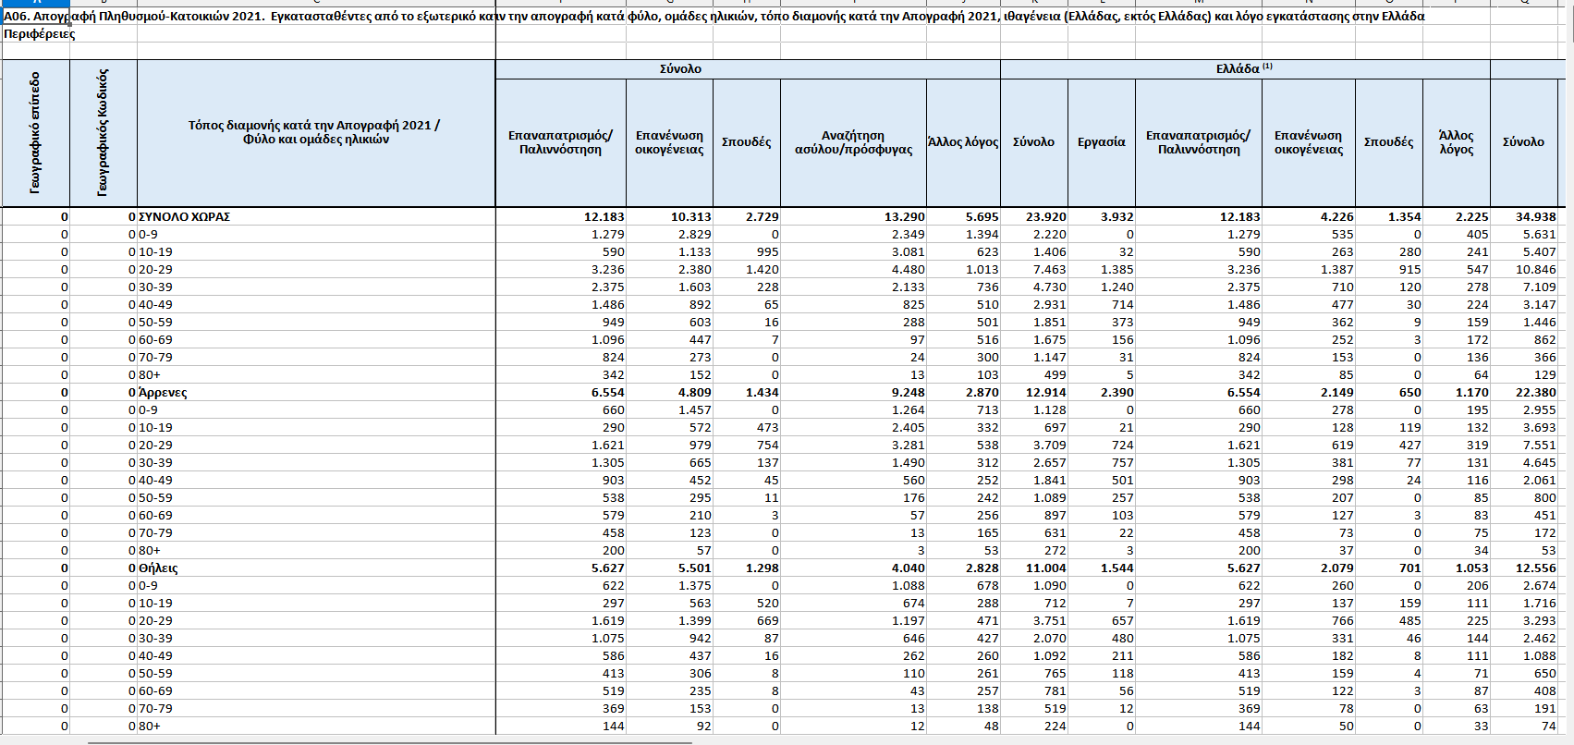Click the Άρρενες Εργασία cell 2.390
Screen dimensions: 1574x745
click(x=1102, y=393)
